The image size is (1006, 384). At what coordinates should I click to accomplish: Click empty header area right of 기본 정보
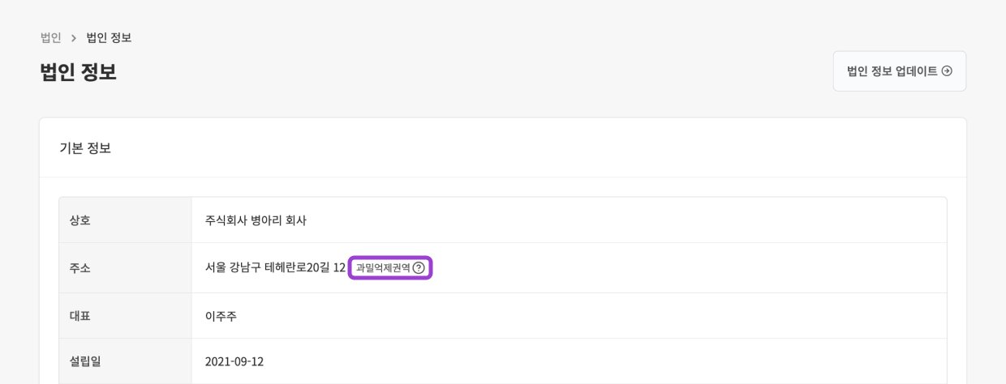click(527, 147)
